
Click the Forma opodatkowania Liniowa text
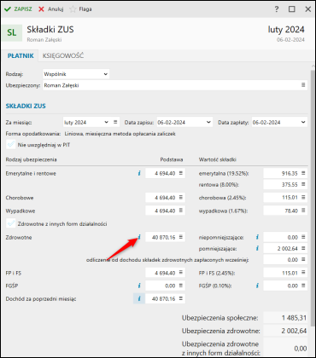point(120,134)
